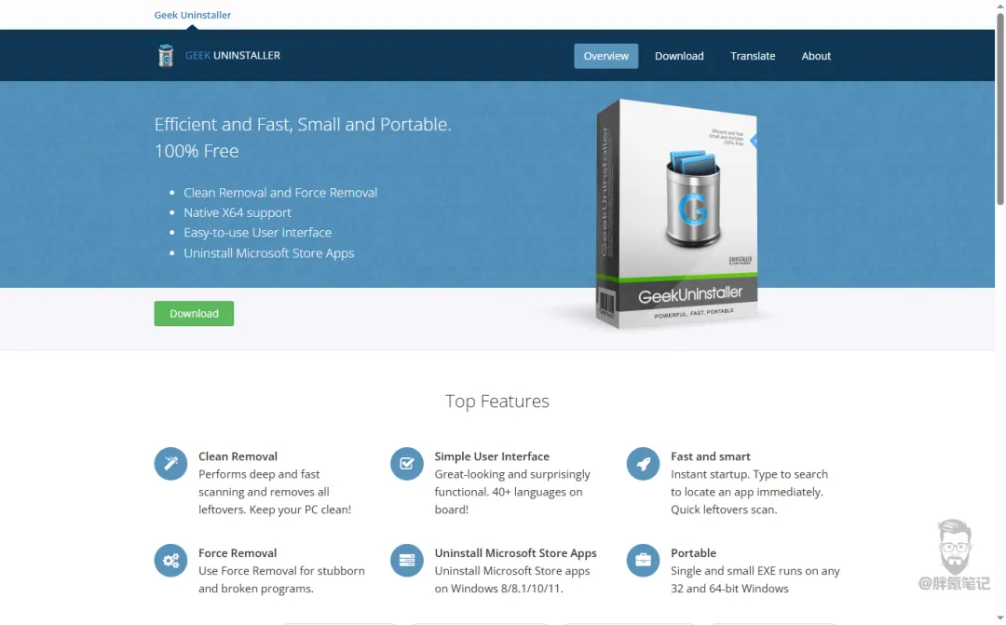This screenshot has width=1006, height=625.
Task: Click the Geek Uninstaller breadcrumb link
Action: [x=193, y=15]
